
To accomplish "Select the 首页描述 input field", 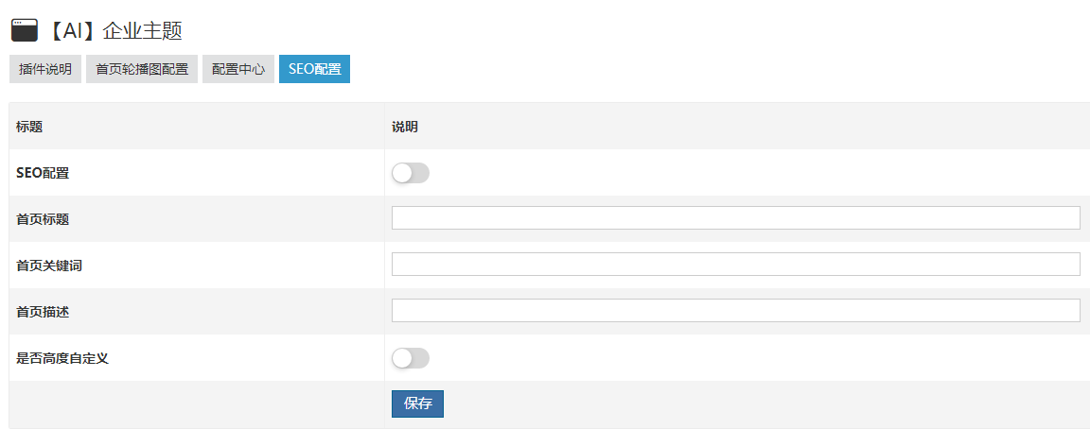I will [x=735, y=311].
